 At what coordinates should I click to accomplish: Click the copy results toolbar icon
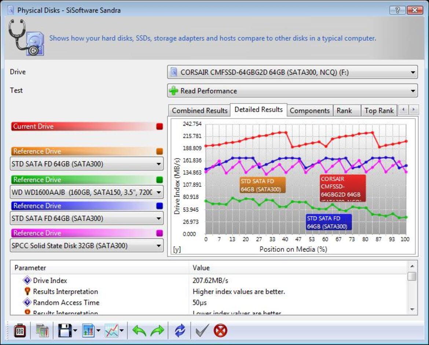[42, 331]
